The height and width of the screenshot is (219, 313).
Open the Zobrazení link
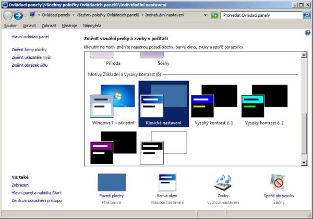20,185
